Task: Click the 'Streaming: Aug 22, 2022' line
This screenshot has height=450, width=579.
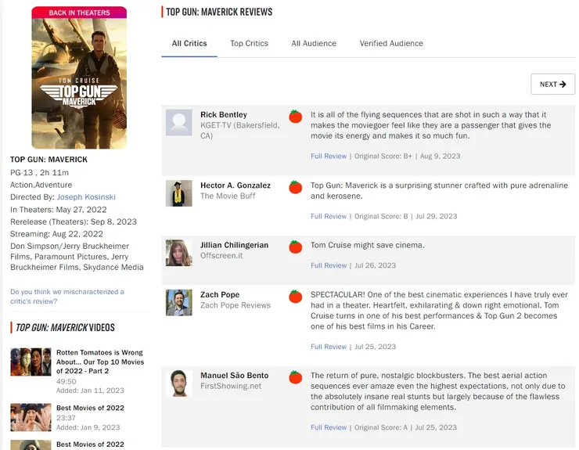Action: tap(56, 234)
